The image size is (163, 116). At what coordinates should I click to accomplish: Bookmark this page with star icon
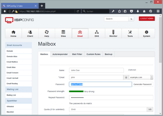click(119, 11)
